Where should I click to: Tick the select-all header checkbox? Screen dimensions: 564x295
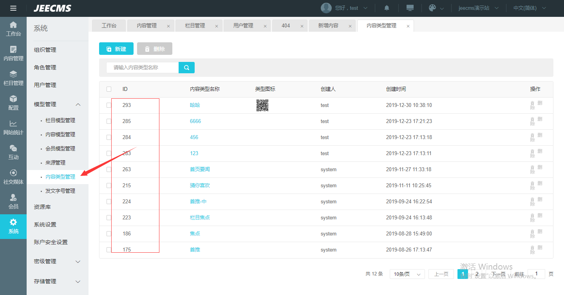point(109,89)
